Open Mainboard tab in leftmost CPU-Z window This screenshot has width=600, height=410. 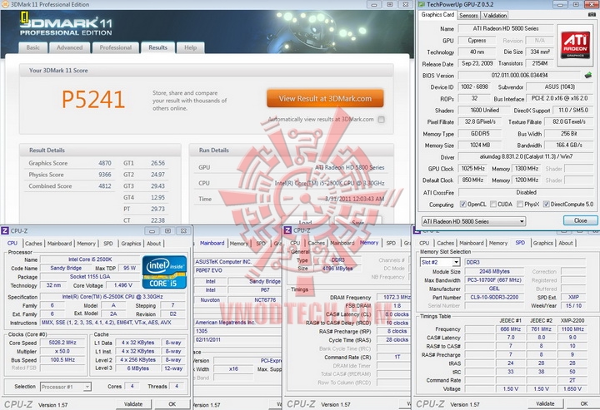[59, 243]
